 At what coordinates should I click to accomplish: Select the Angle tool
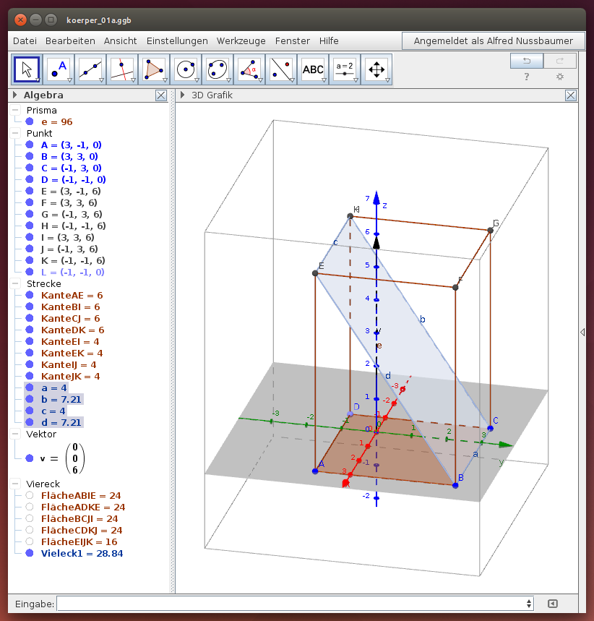[x=249, y=69]
